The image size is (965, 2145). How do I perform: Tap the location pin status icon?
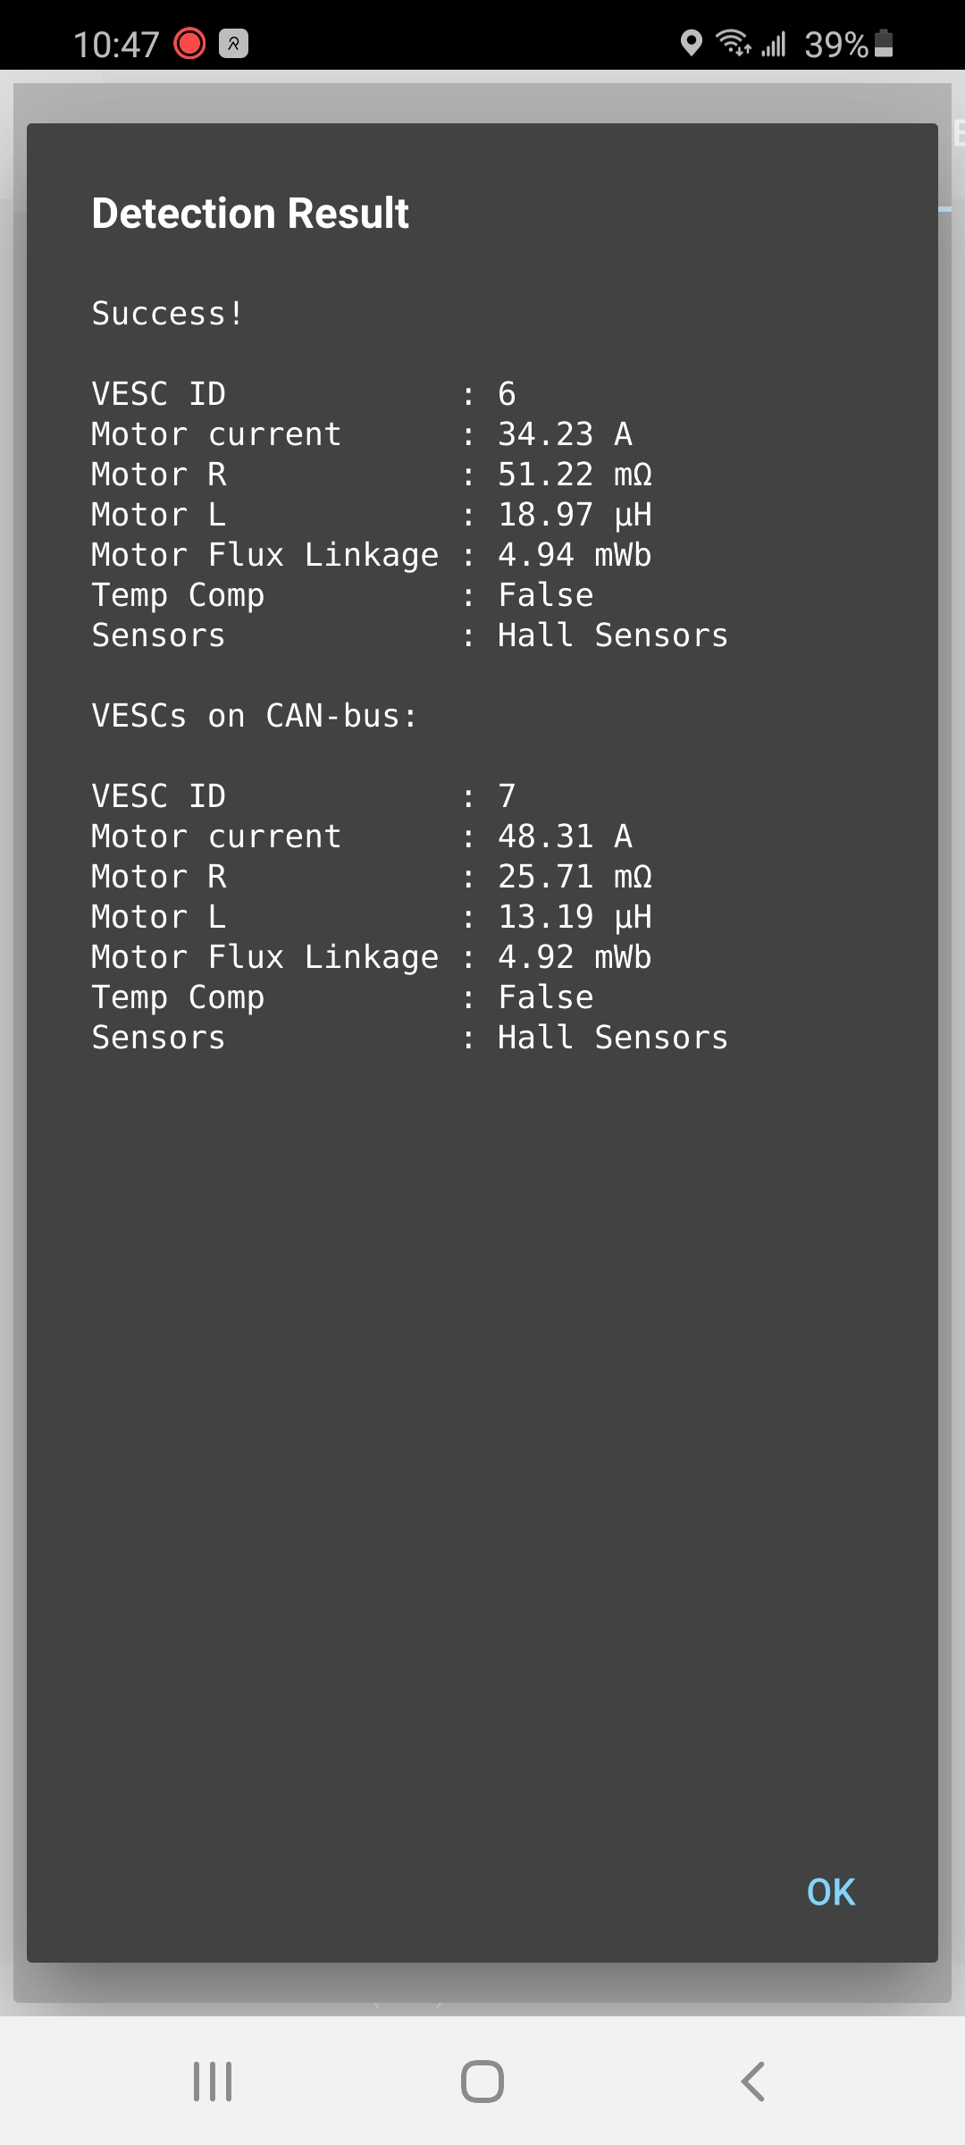point(691,43)
